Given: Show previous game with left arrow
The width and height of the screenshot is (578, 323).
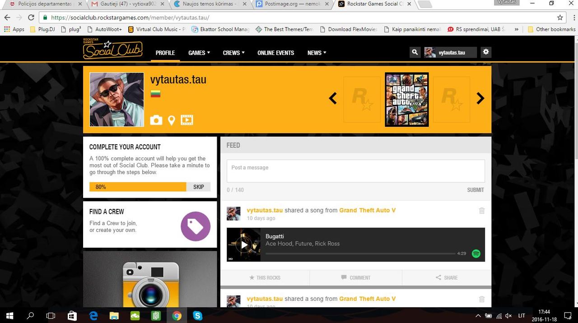Looking at the screenshot, I should (333, 98).
